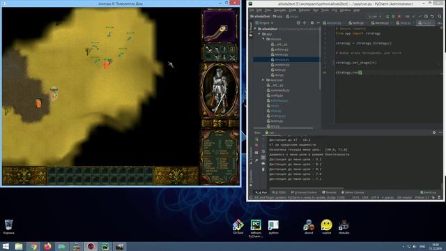Collapse the mission folder in project tree
Viewport: 446px width, 251px height.
point(263,39)
